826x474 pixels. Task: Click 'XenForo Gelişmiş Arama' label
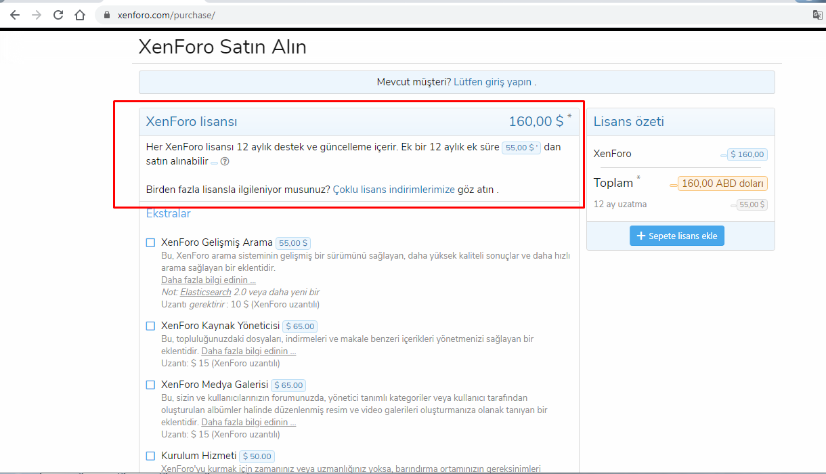tap(217, 242)
